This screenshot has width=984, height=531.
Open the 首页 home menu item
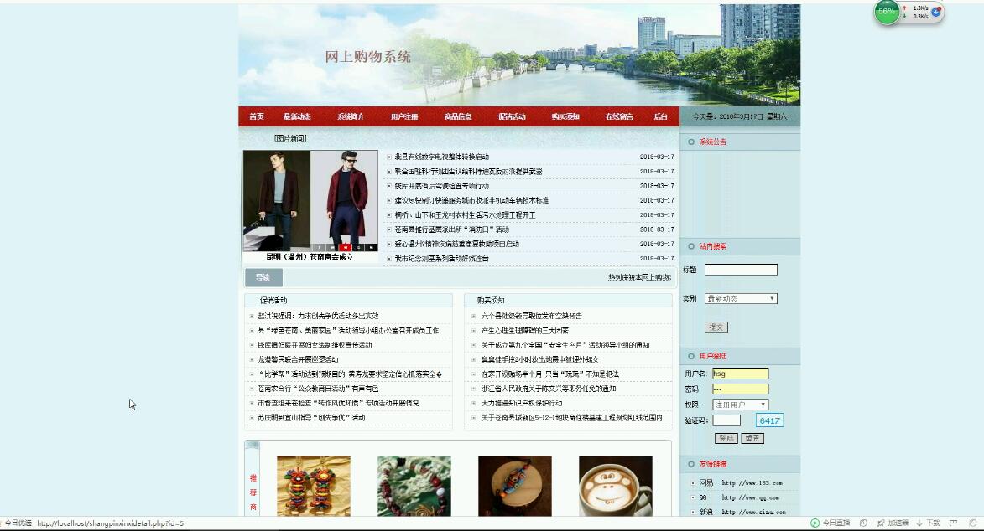pyautogui.click(x=256, y=116)
